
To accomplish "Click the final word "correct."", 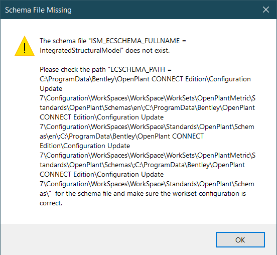I will coord(51,203).
